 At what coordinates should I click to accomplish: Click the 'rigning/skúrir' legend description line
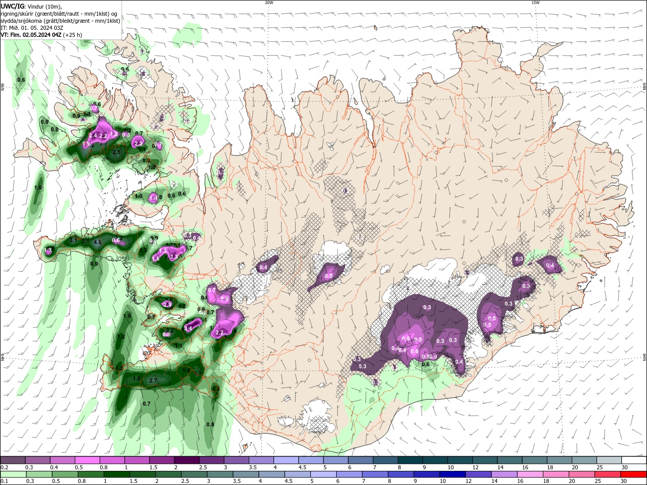point(59,14)
